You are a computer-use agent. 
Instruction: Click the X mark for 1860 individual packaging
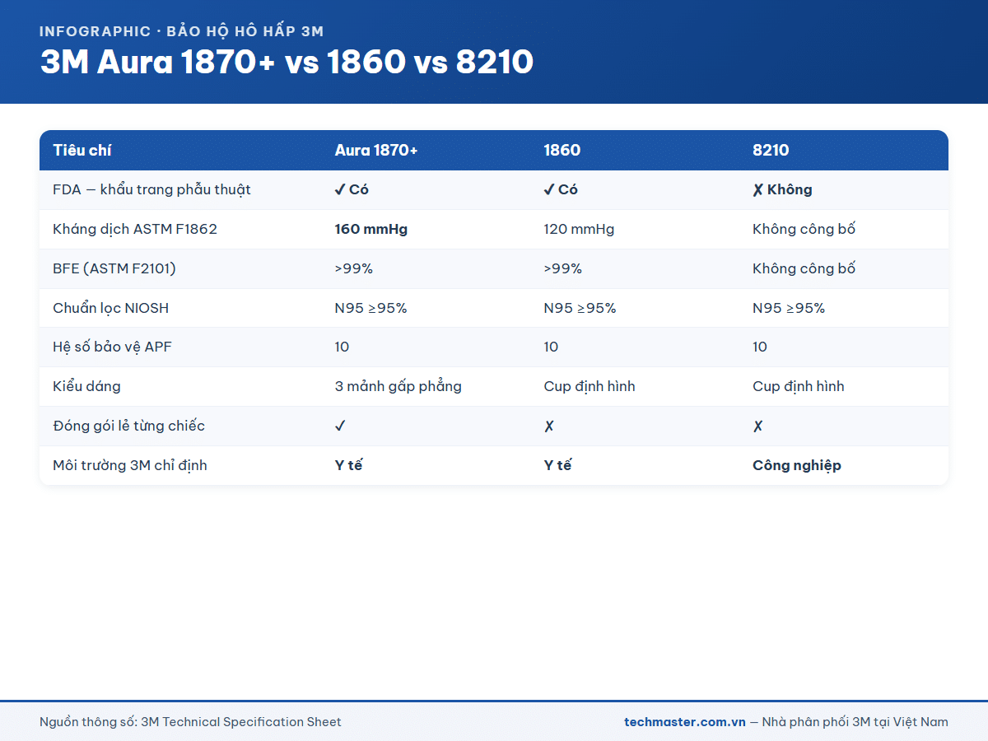pyautogui.click(x=549, y=426)
